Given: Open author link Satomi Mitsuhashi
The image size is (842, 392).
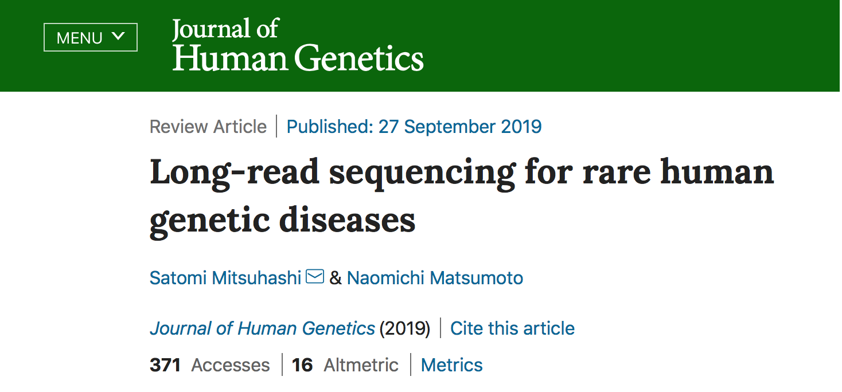Looking at the screenshot, I should pyautogui.click(x=225, y=278).
